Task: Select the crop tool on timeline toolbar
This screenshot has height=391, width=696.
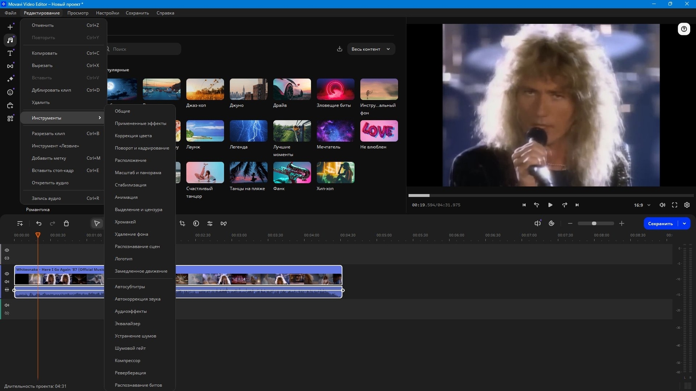Action: [182, 223]
